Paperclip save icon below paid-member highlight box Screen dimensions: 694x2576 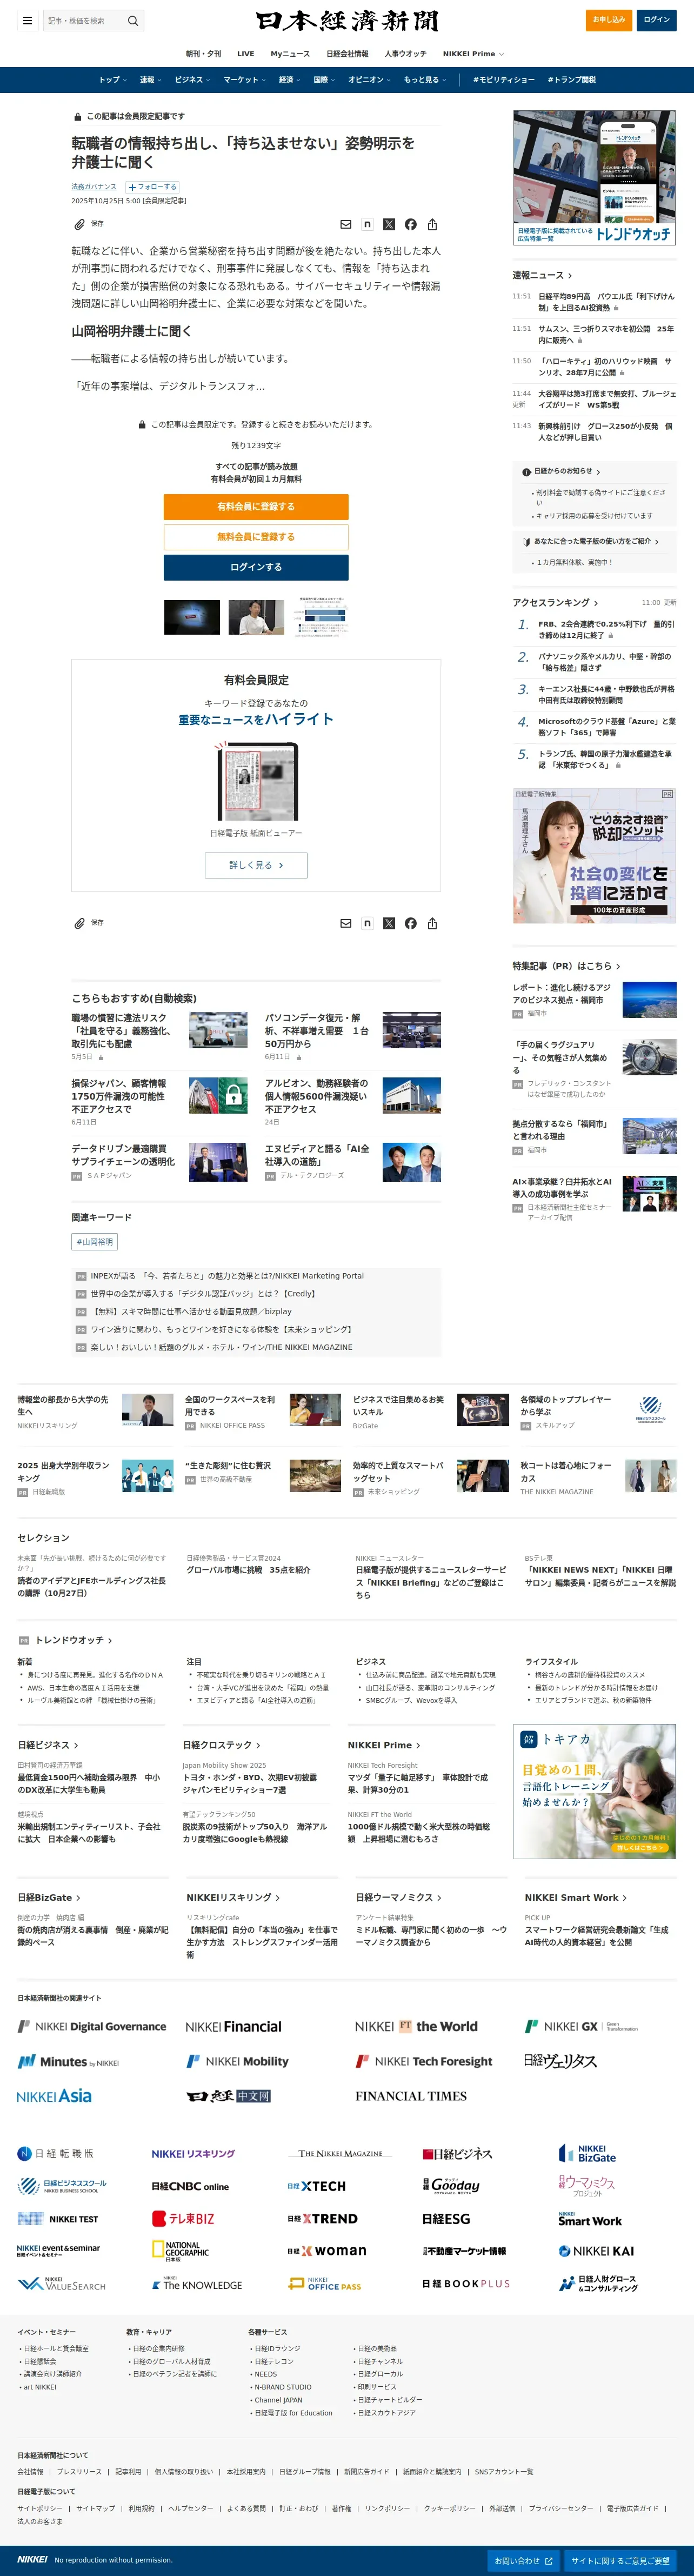click(x=79, y=923)
